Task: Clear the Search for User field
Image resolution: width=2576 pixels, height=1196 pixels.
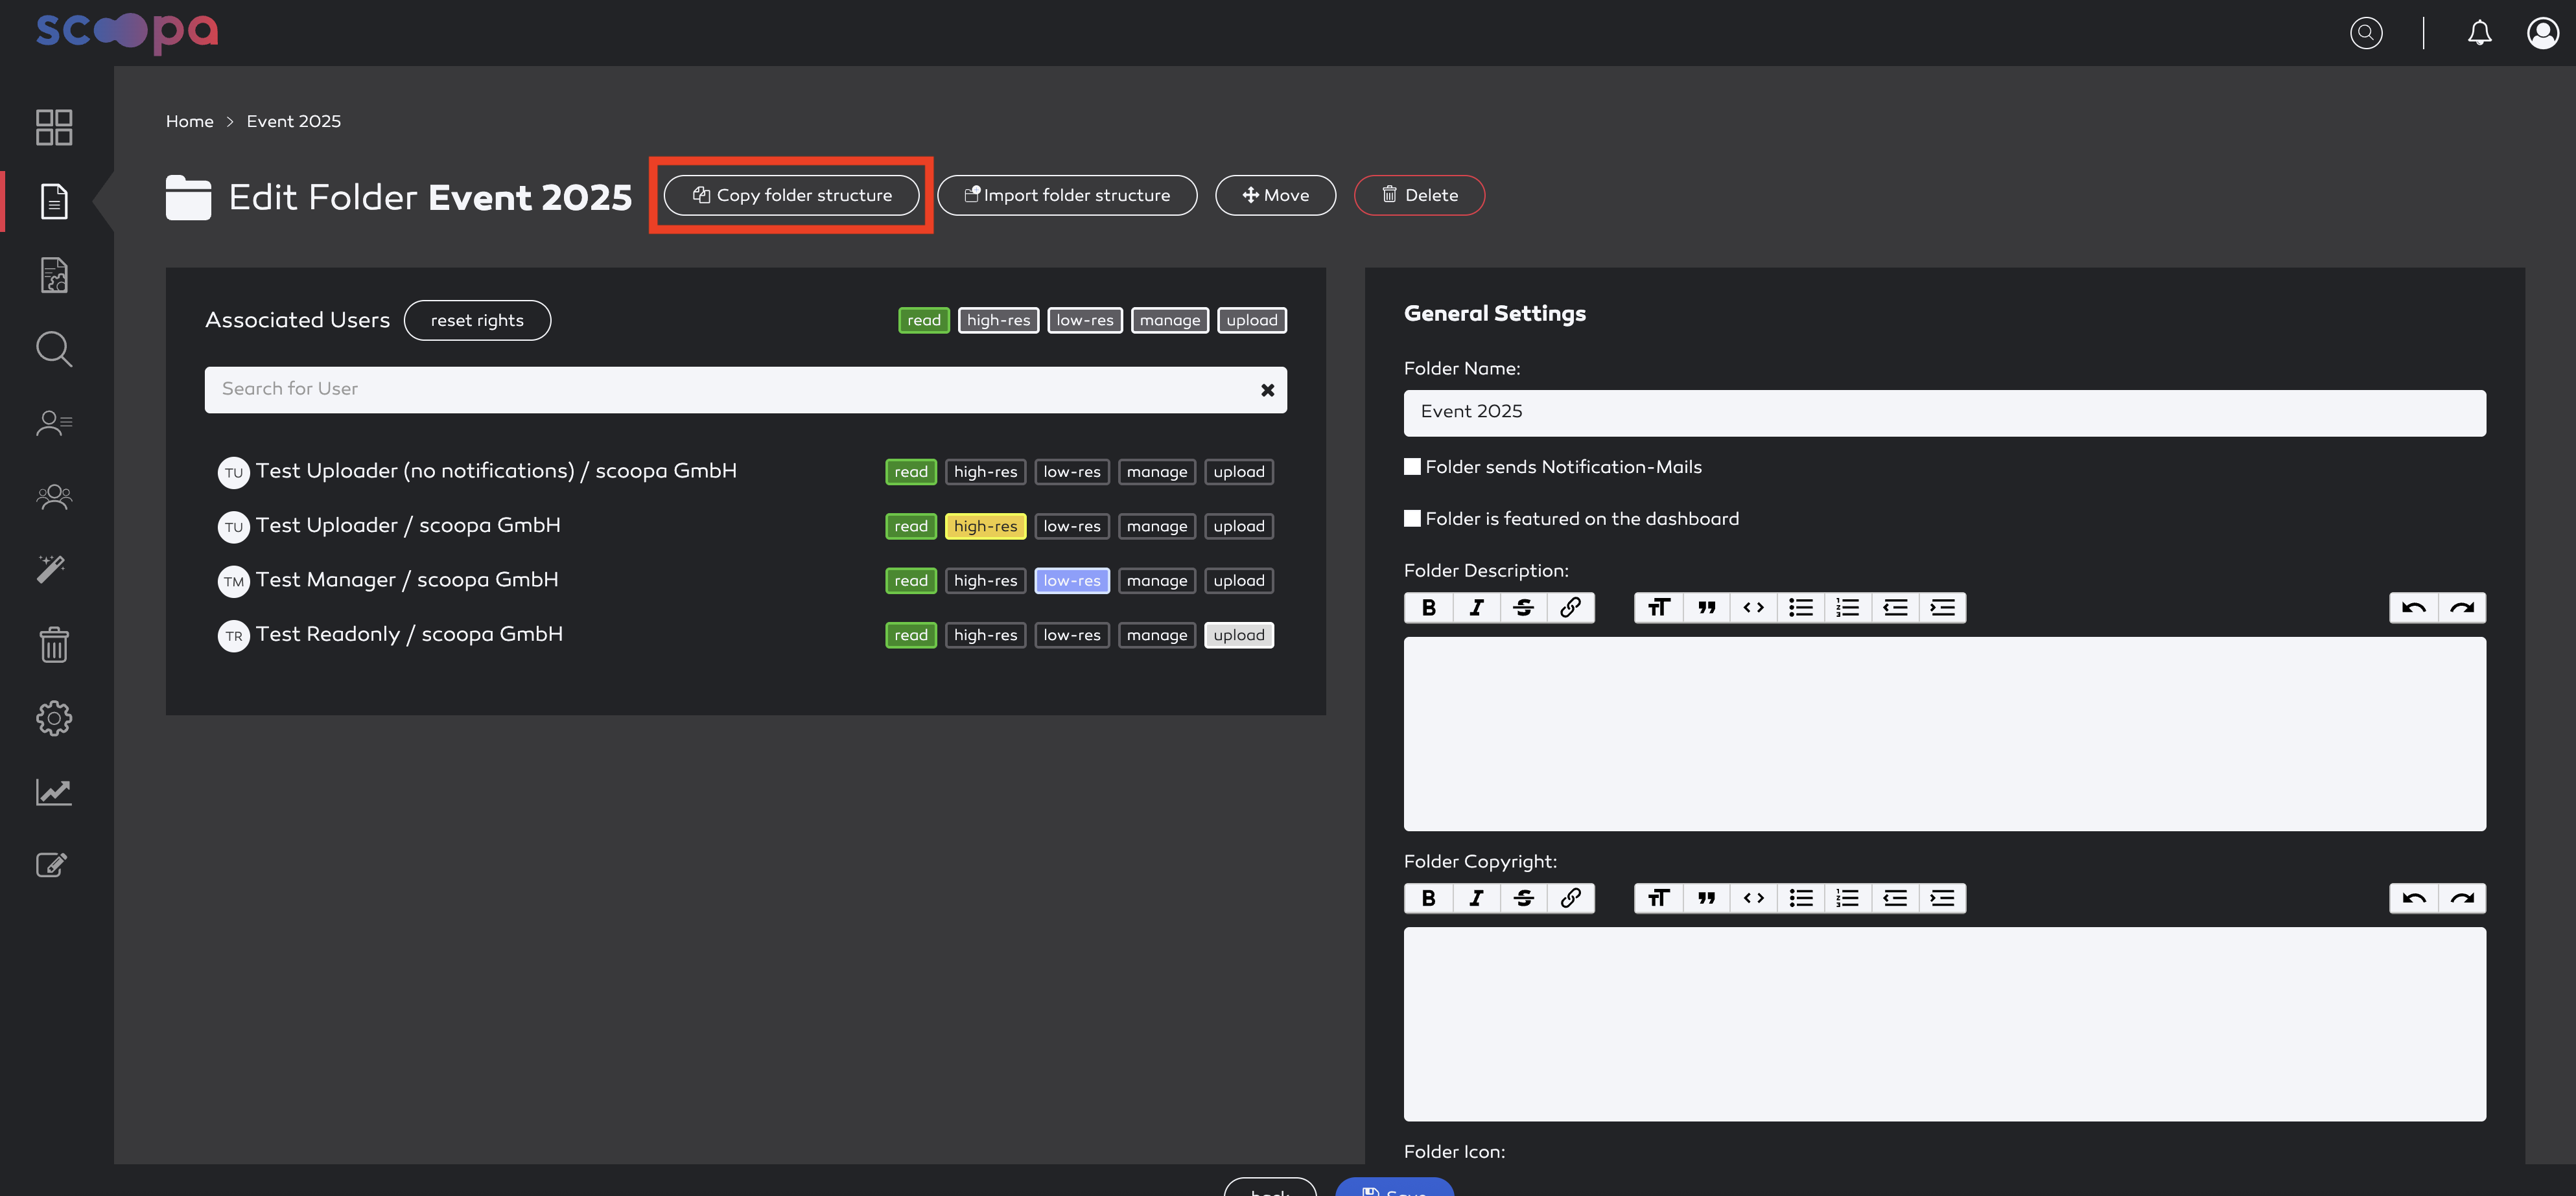Action: [x=1267, y=389]
